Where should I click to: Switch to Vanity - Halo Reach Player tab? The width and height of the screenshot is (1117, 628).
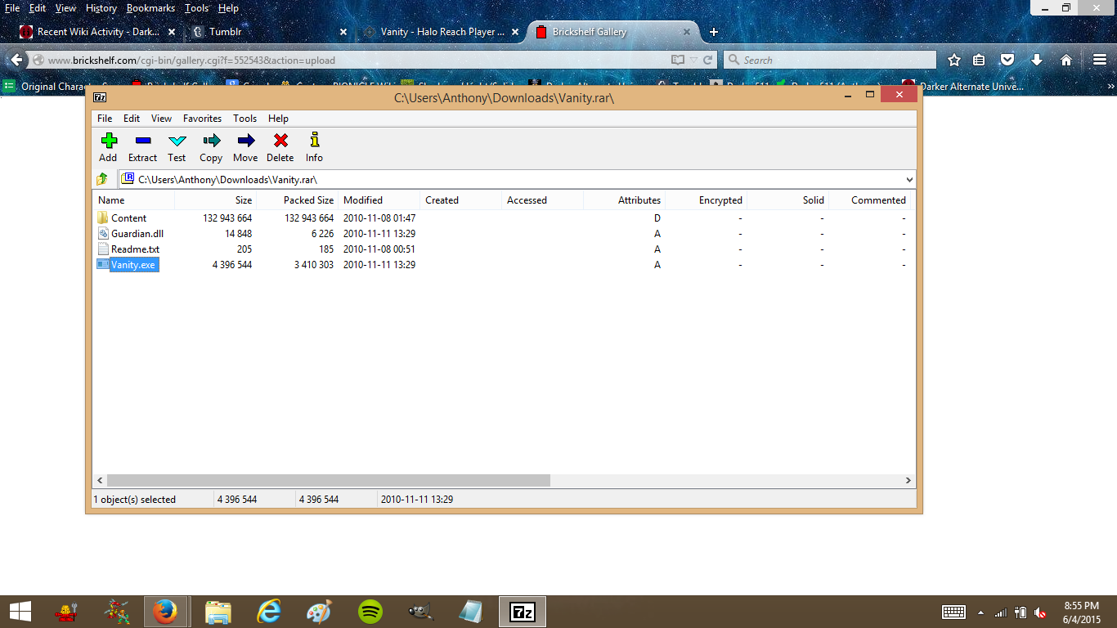[442, 32]
